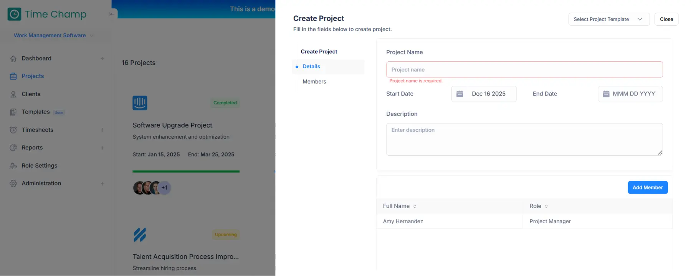Click the Projects briefcase icon
Screen dimensions: 691x276
(13, 76)
